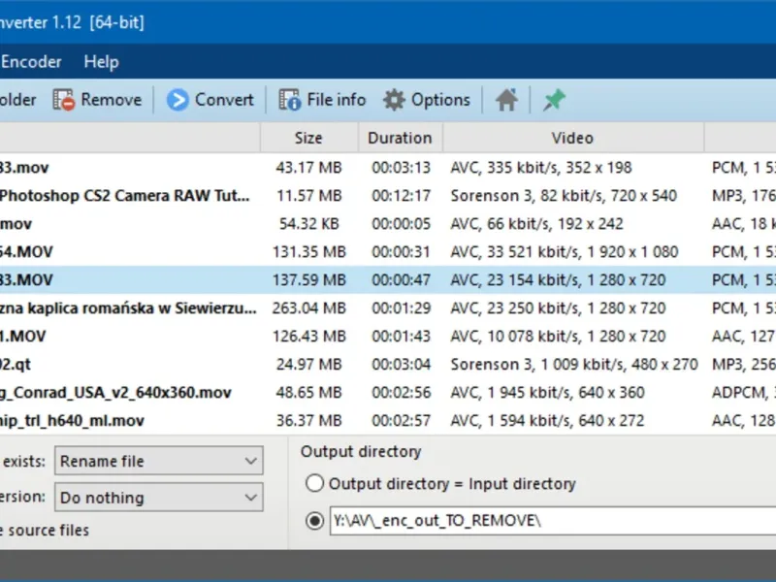Click the Video column header
The width and height of the screenshot is (776, 582).
coord(572,138)
